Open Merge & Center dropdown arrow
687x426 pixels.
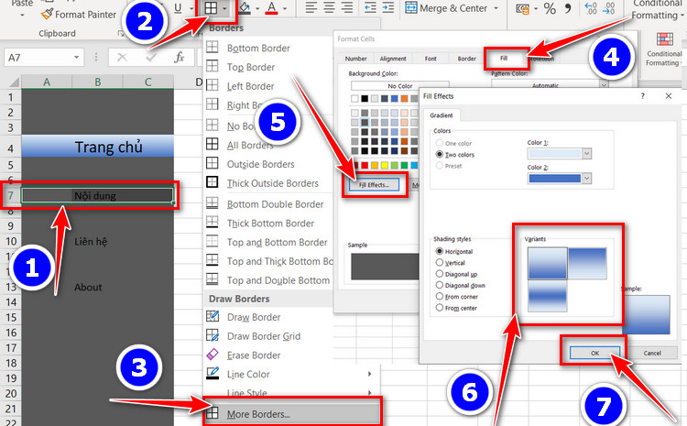[496, 8]
